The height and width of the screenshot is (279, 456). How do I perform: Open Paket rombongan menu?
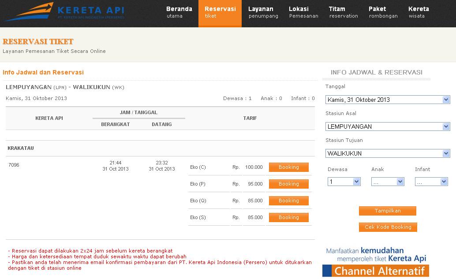pos(383,12)
